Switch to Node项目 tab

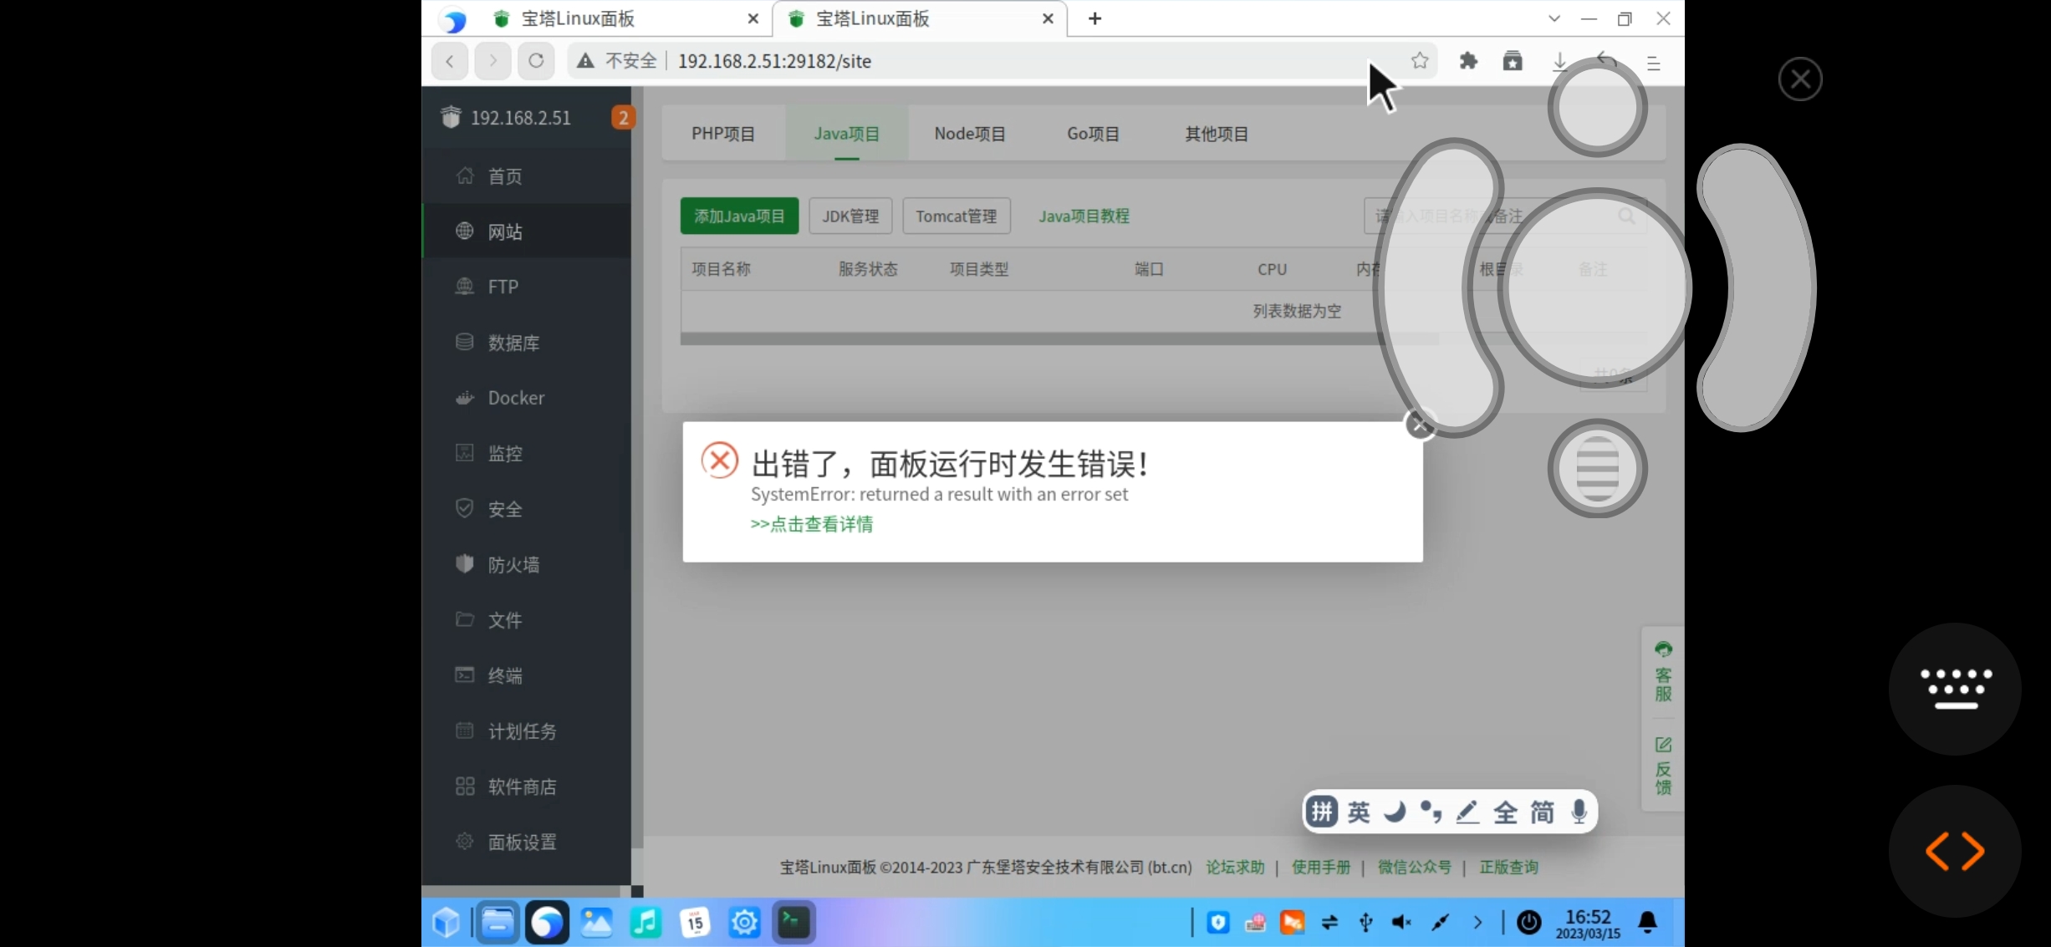click(x=970, y=134)
